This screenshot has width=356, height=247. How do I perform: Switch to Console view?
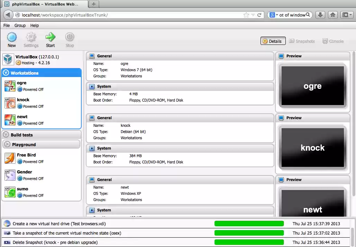(x=333, y=41)
